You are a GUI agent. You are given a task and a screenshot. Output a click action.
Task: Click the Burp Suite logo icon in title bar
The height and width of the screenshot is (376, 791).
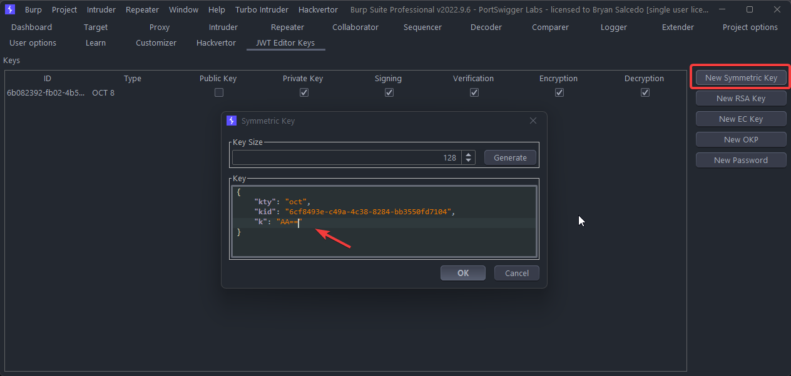[9, 9]
